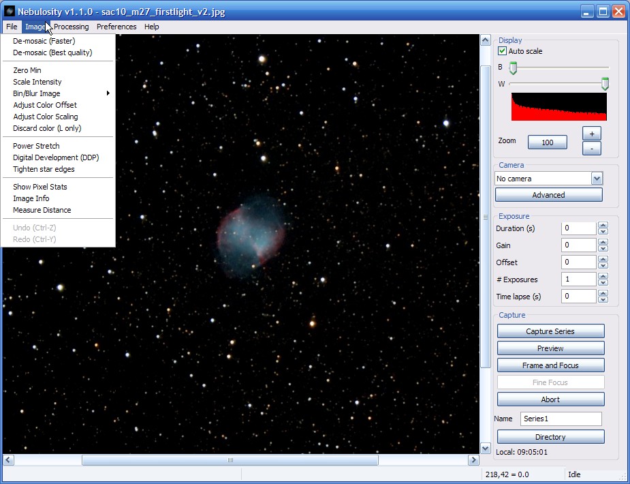The image size is (630, 484).
Task: Click the Capture Series button
Action: point(550,331)
